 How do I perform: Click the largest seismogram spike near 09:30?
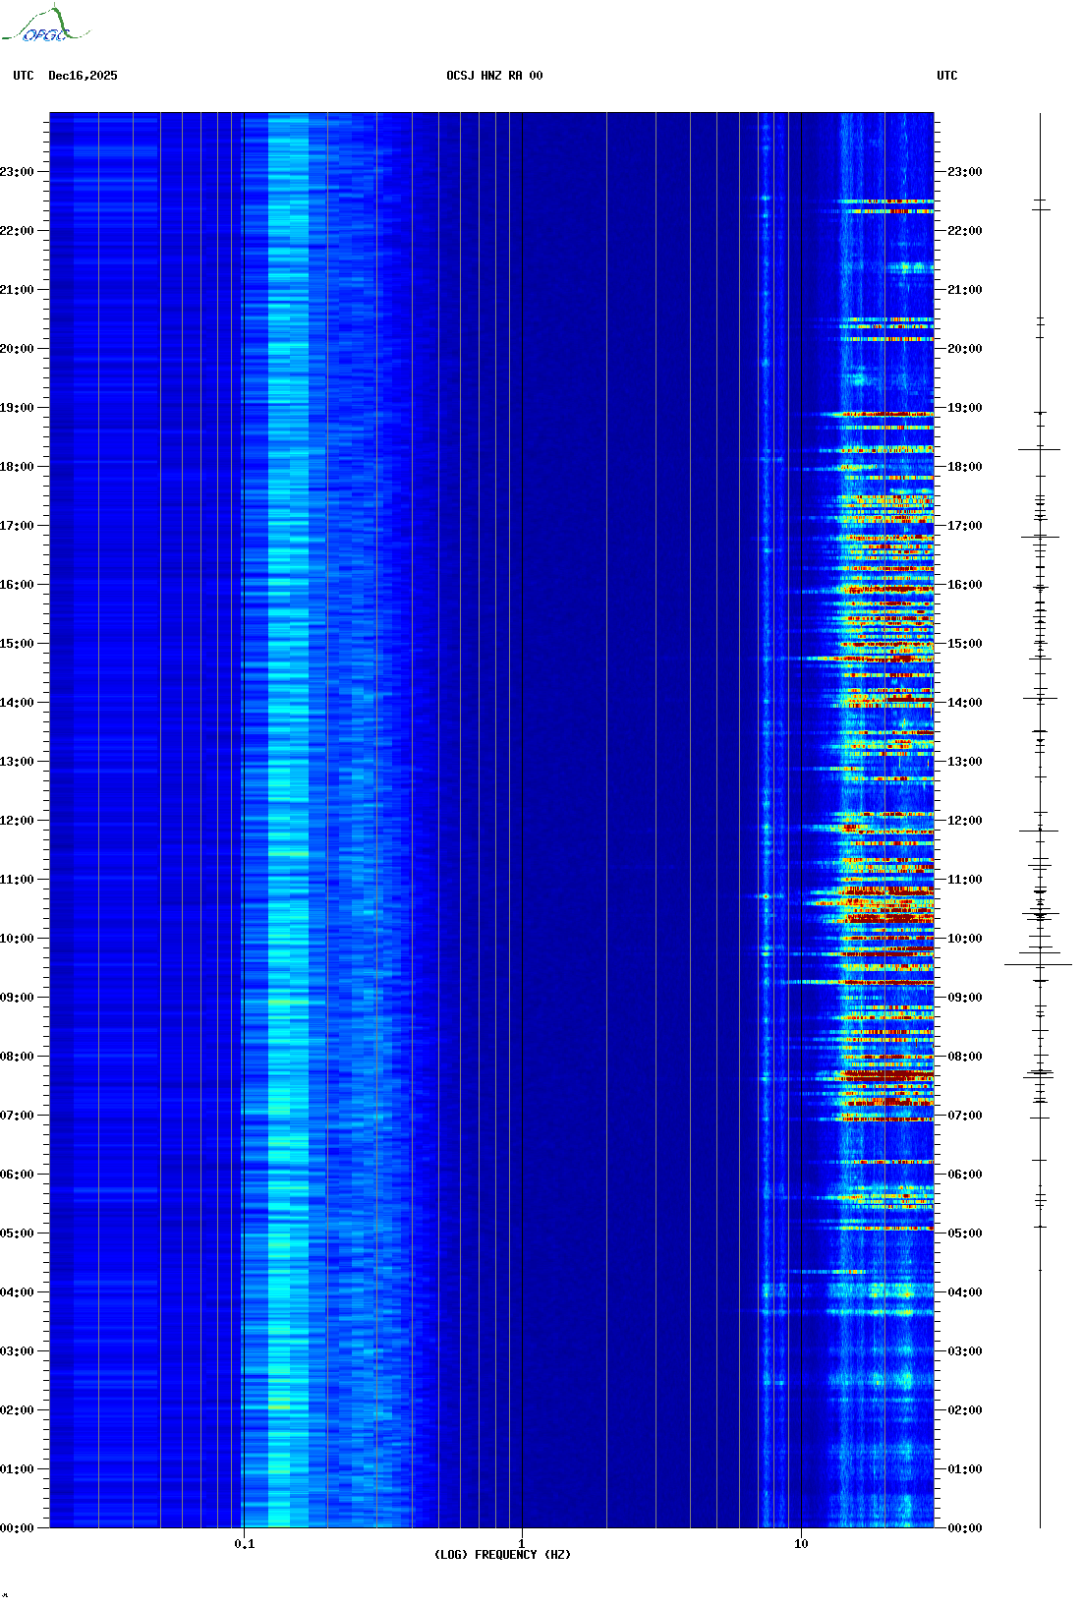[x=1038, y=964]
